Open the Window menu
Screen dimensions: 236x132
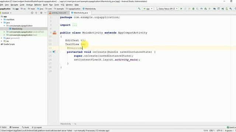click(69, 5)
